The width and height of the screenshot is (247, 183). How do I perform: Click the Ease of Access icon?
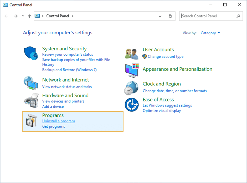click(x=131, y=104)
